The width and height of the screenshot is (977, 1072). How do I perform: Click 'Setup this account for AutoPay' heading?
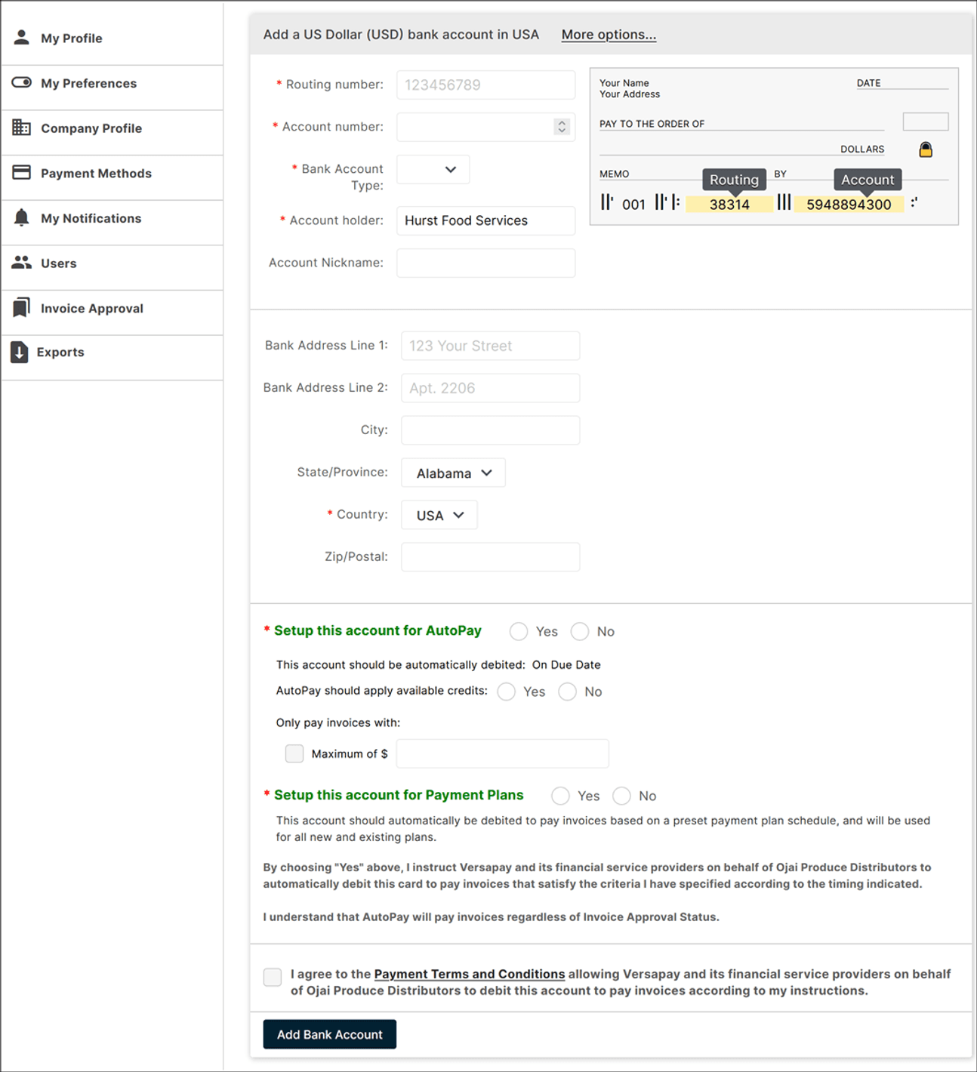click(x=378, y=630)
